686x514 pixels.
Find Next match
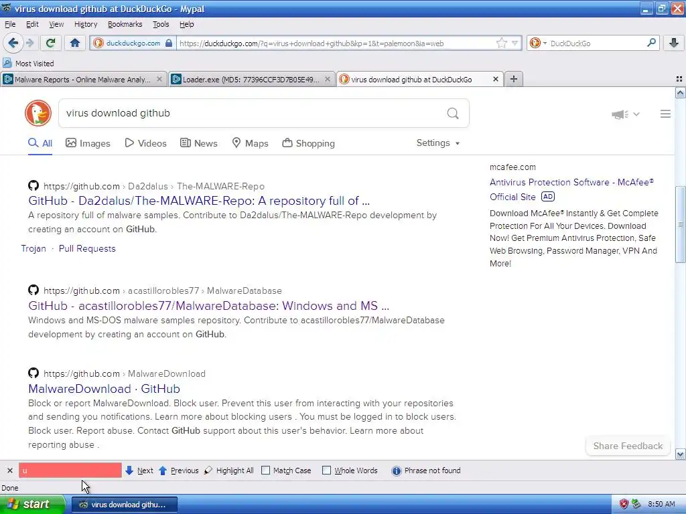(x=139, y=470)
